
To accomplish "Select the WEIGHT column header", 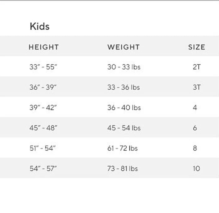I will click(x=123, y=47).
